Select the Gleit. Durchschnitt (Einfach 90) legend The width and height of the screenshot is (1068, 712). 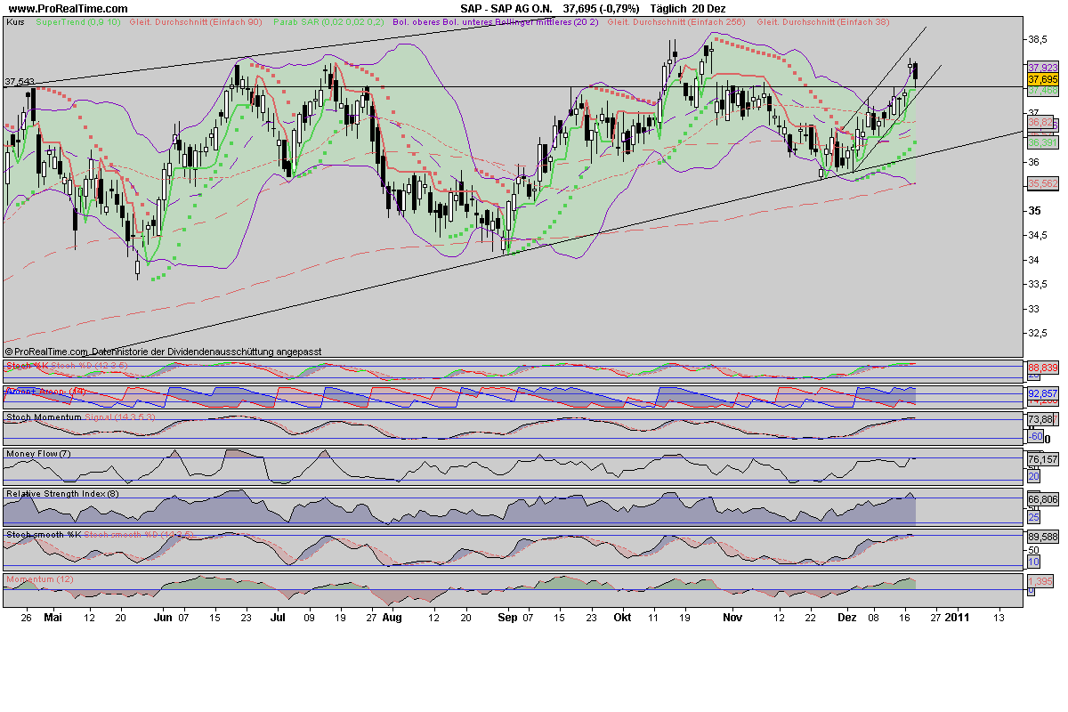click(197, 20)
